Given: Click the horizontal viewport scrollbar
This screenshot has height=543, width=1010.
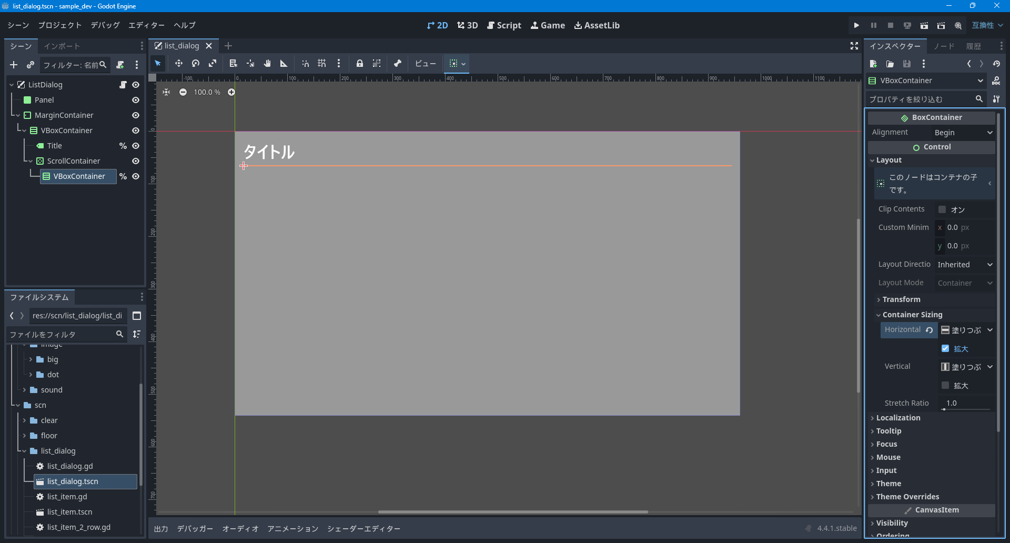Looking at the screenshot, I should point(513,512).
